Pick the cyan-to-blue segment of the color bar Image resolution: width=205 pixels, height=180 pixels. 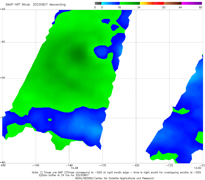pos(111,3)
